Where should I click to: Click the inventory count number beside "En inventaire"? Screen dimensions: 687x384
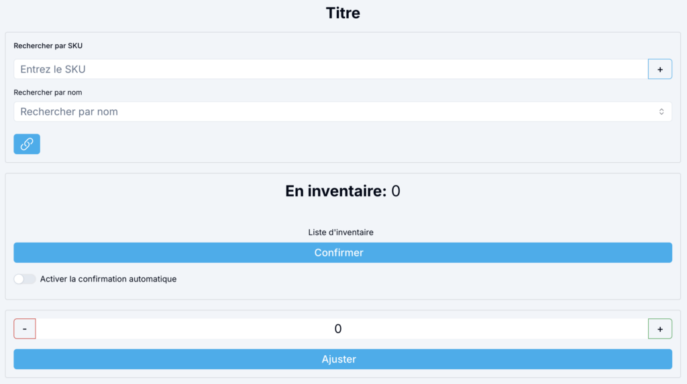click(x=396, y=192)
